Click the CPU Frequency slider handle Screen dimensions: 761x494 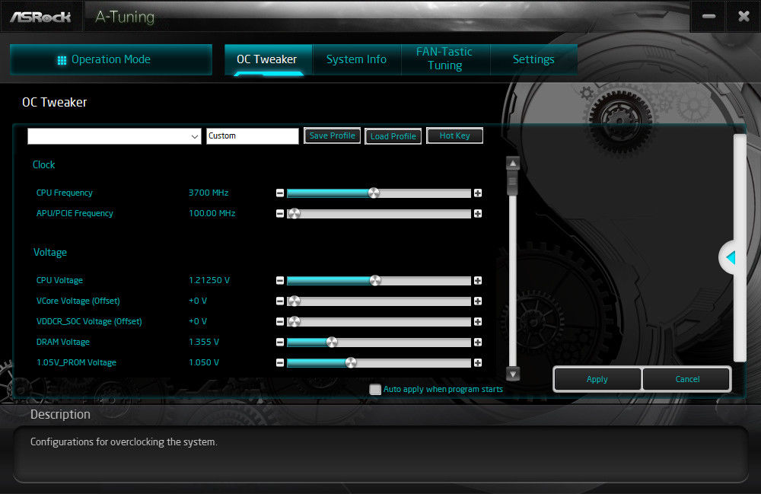(x=374, y=193)
